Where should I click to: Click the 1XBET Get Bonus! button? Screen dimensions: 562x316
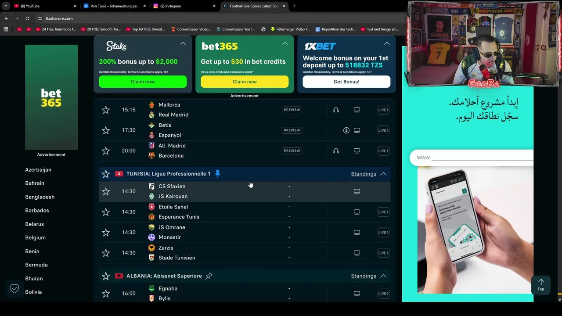(x=346, y=82)
